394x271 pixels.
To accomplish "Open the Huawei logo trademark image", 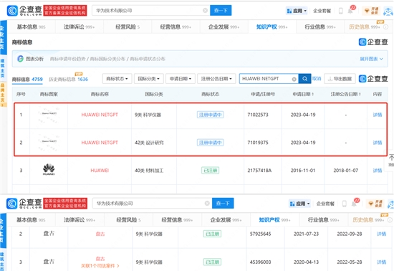I will pos(49,170).
